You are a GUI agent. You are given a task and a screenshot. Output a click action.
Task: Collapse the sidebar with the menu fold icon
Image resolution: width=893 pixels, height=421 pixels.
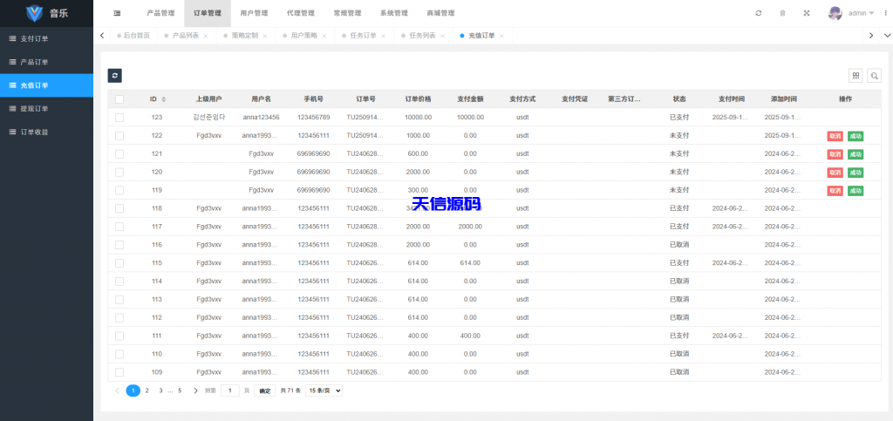pos(118,13)
